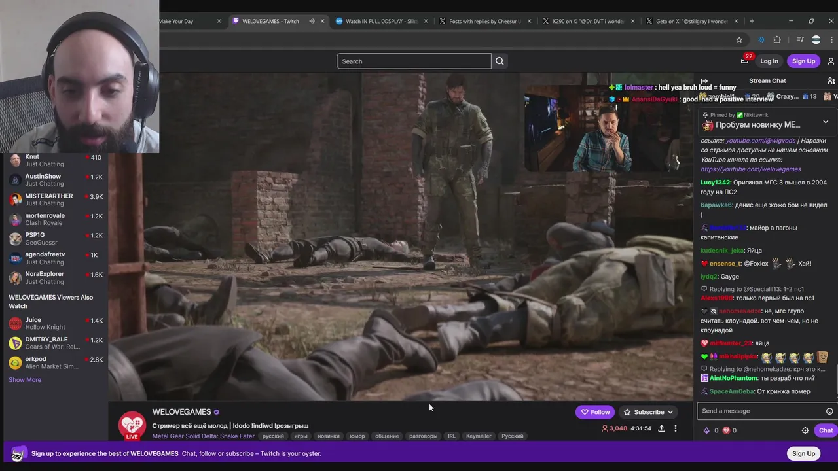Switch to Posts with replies by Cheesur tab
Screen dimensions: 838x471
485,21
